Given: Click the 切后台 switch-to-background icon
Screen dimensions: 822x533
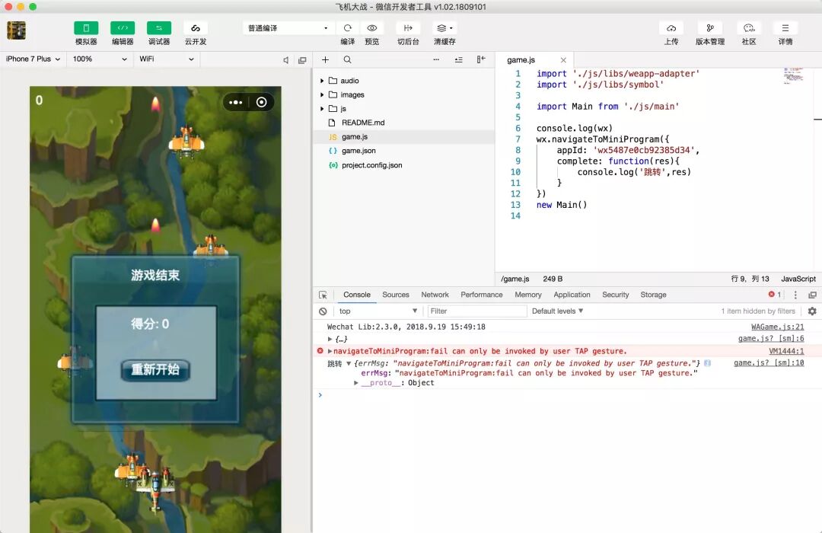Looking at the screenshot, I should [408, 28].
